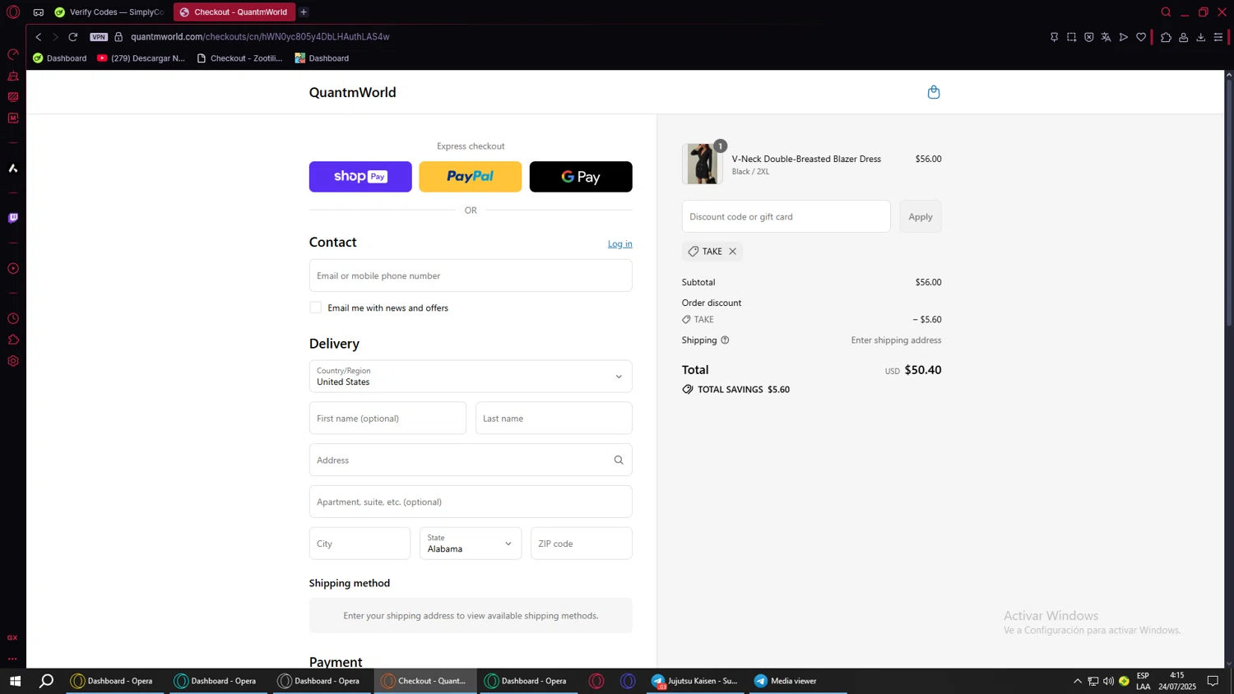The height and width of the screenshot is (694, 1234).
Task: Open the Opera GX menu logo
Action: click(13, 12)
